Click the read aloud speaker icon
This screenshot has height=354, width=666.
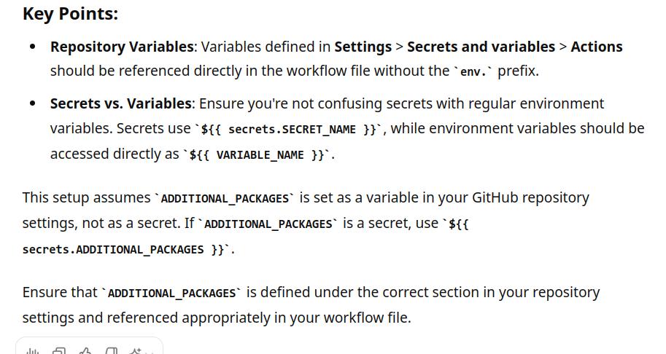click(32, 351)
